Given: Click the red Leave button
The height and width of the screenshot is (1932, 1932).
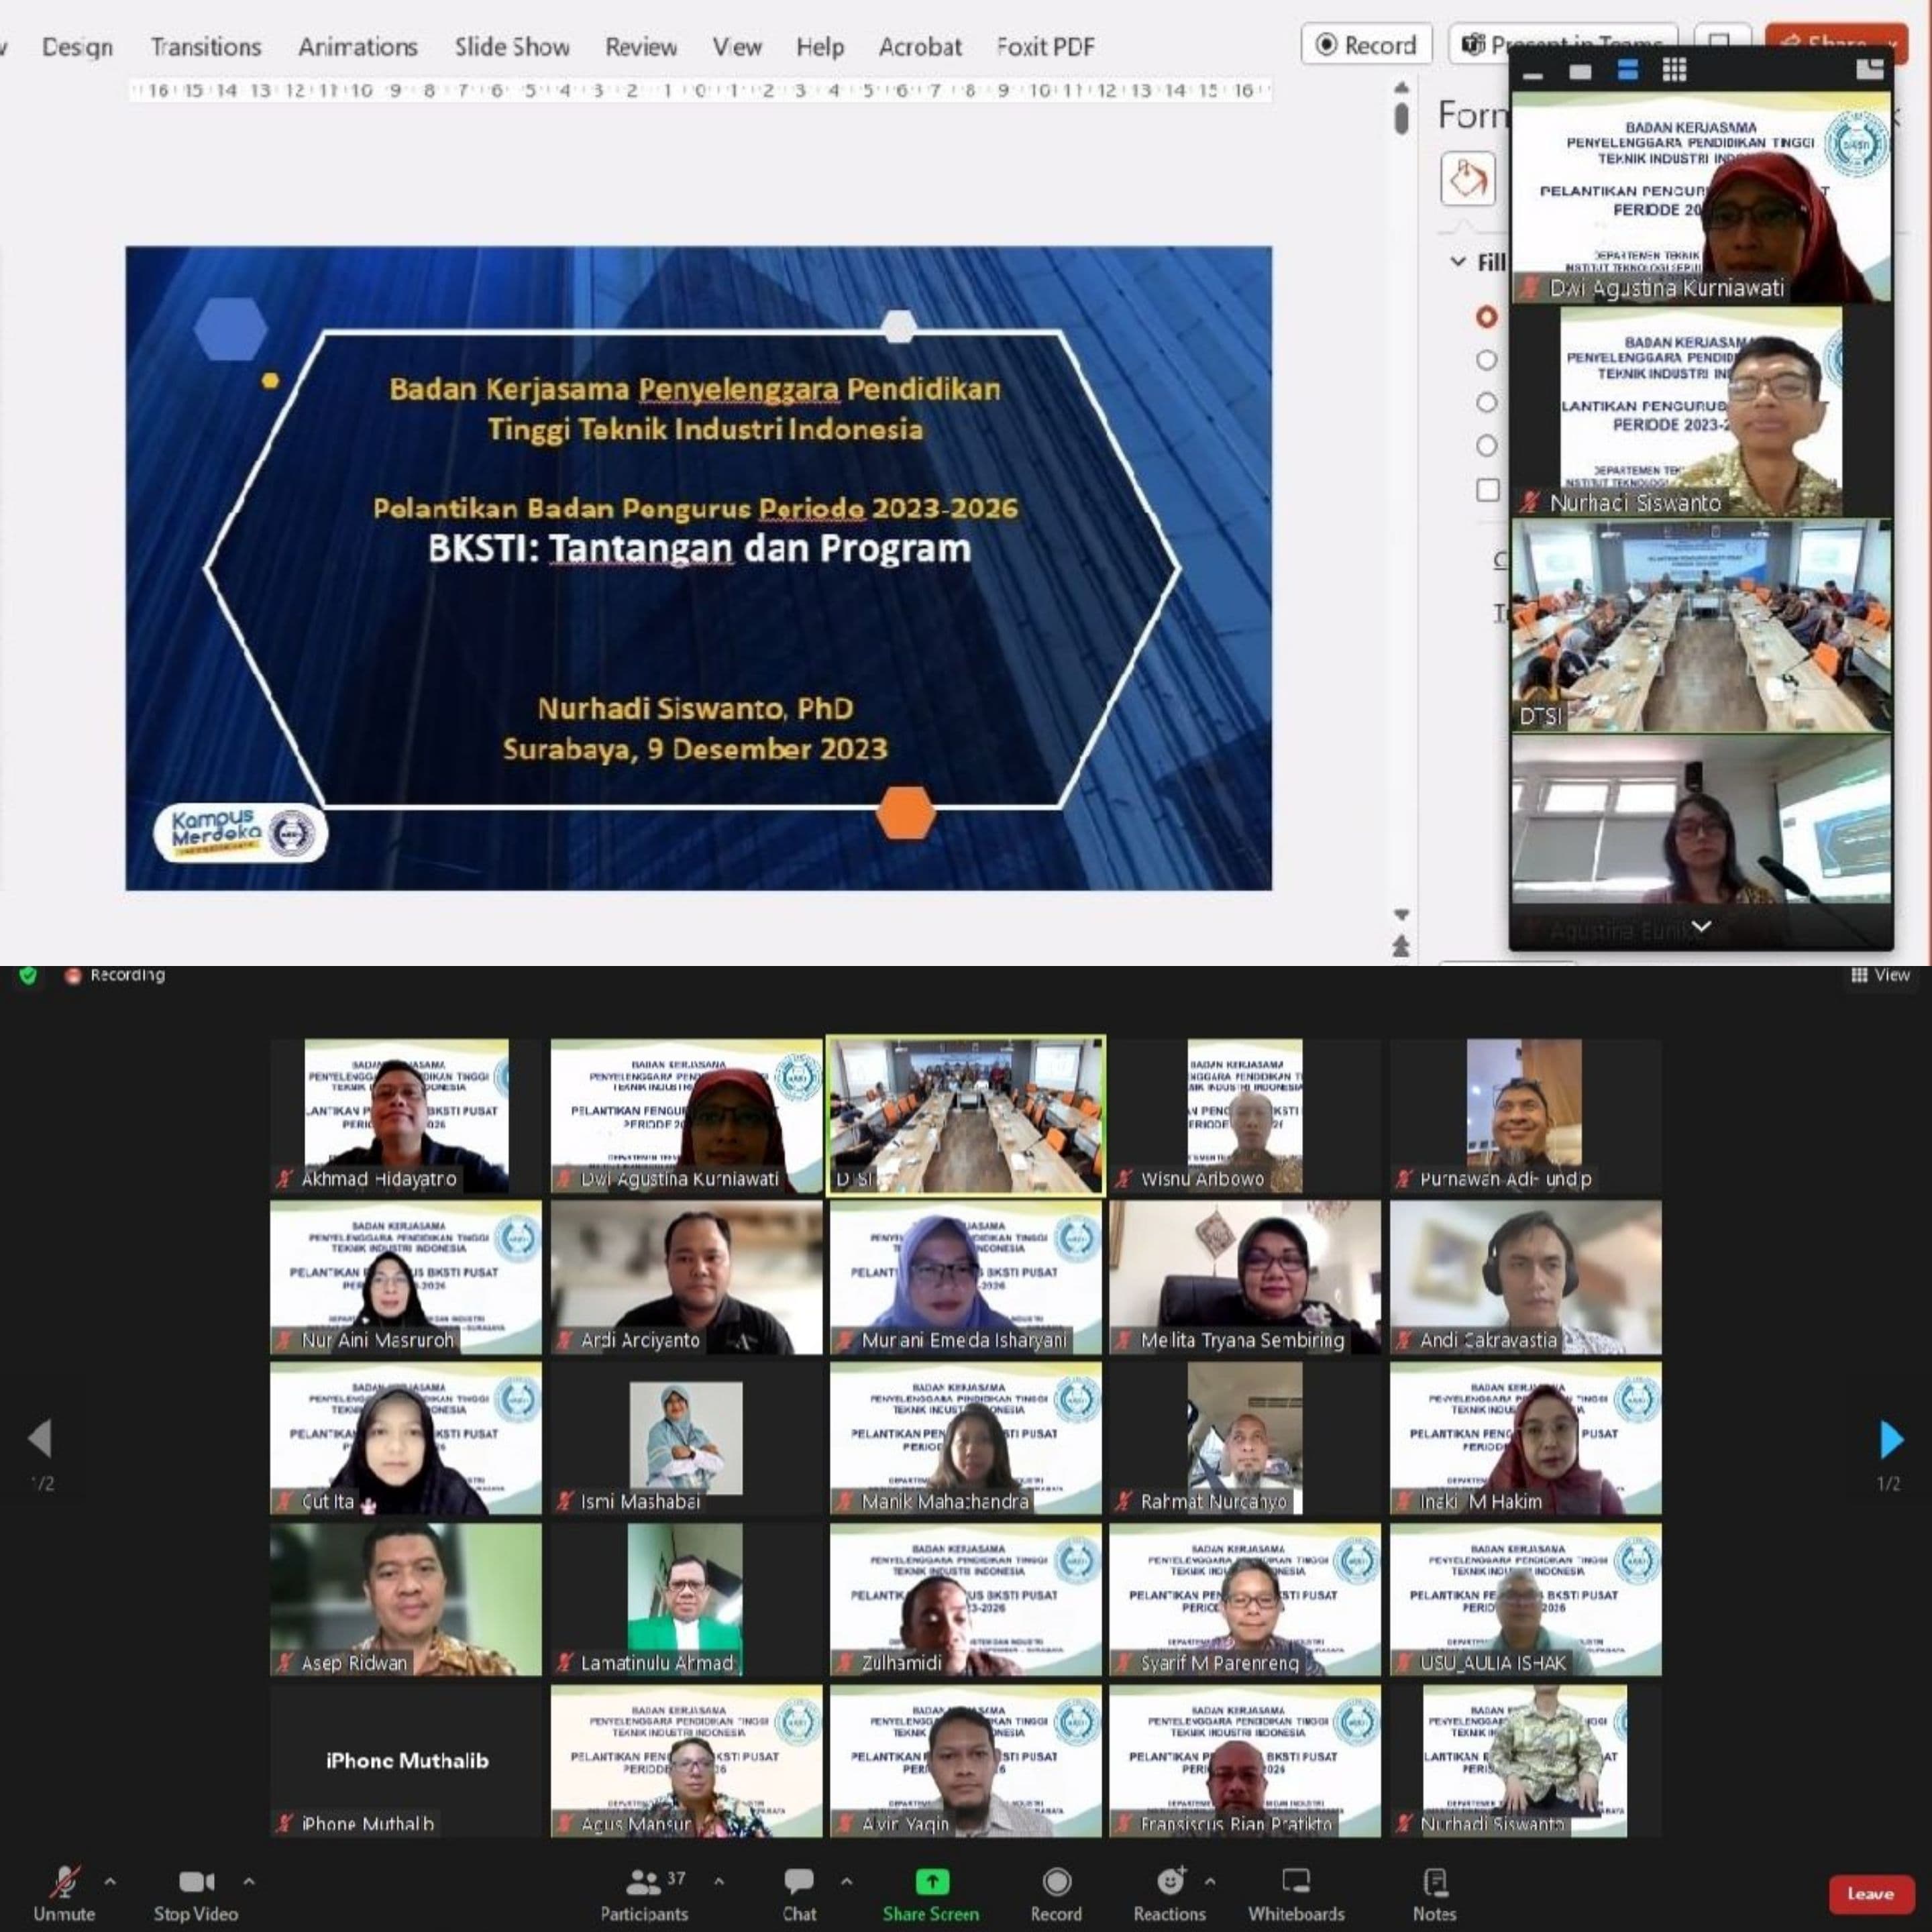Looking at the screenshot, I should [1870, 1894].
